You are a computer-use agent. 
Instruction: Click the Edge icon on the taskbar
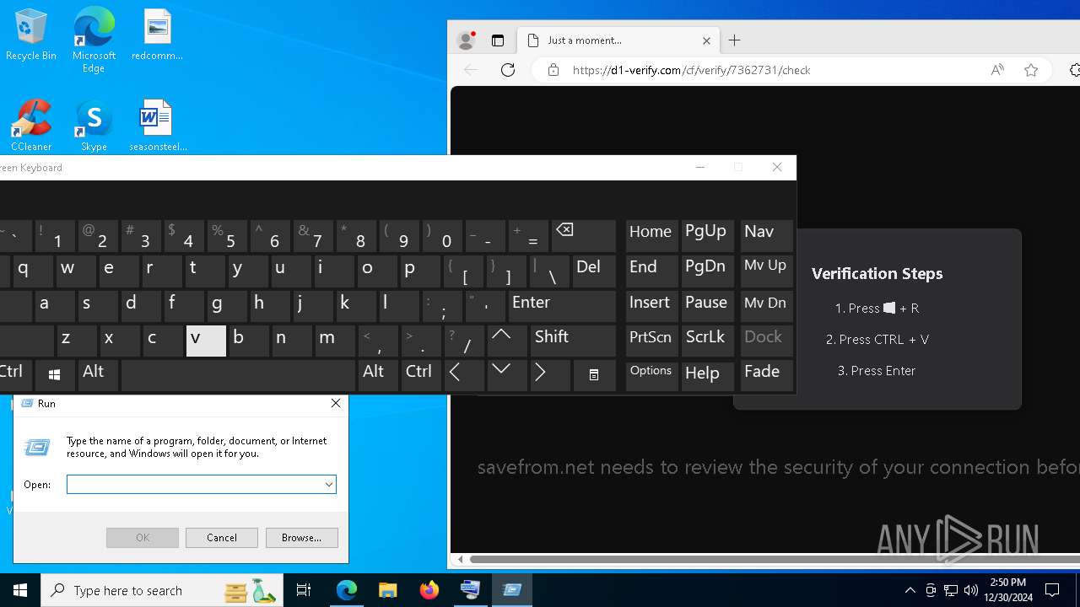point(347,590)
